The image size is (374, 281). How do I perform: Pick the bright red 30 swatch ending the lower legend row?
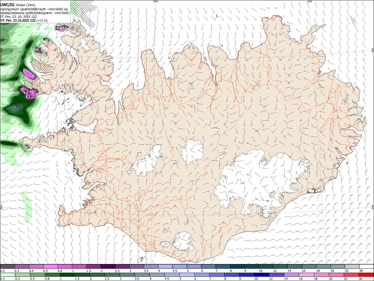click(x=366, y=275)
